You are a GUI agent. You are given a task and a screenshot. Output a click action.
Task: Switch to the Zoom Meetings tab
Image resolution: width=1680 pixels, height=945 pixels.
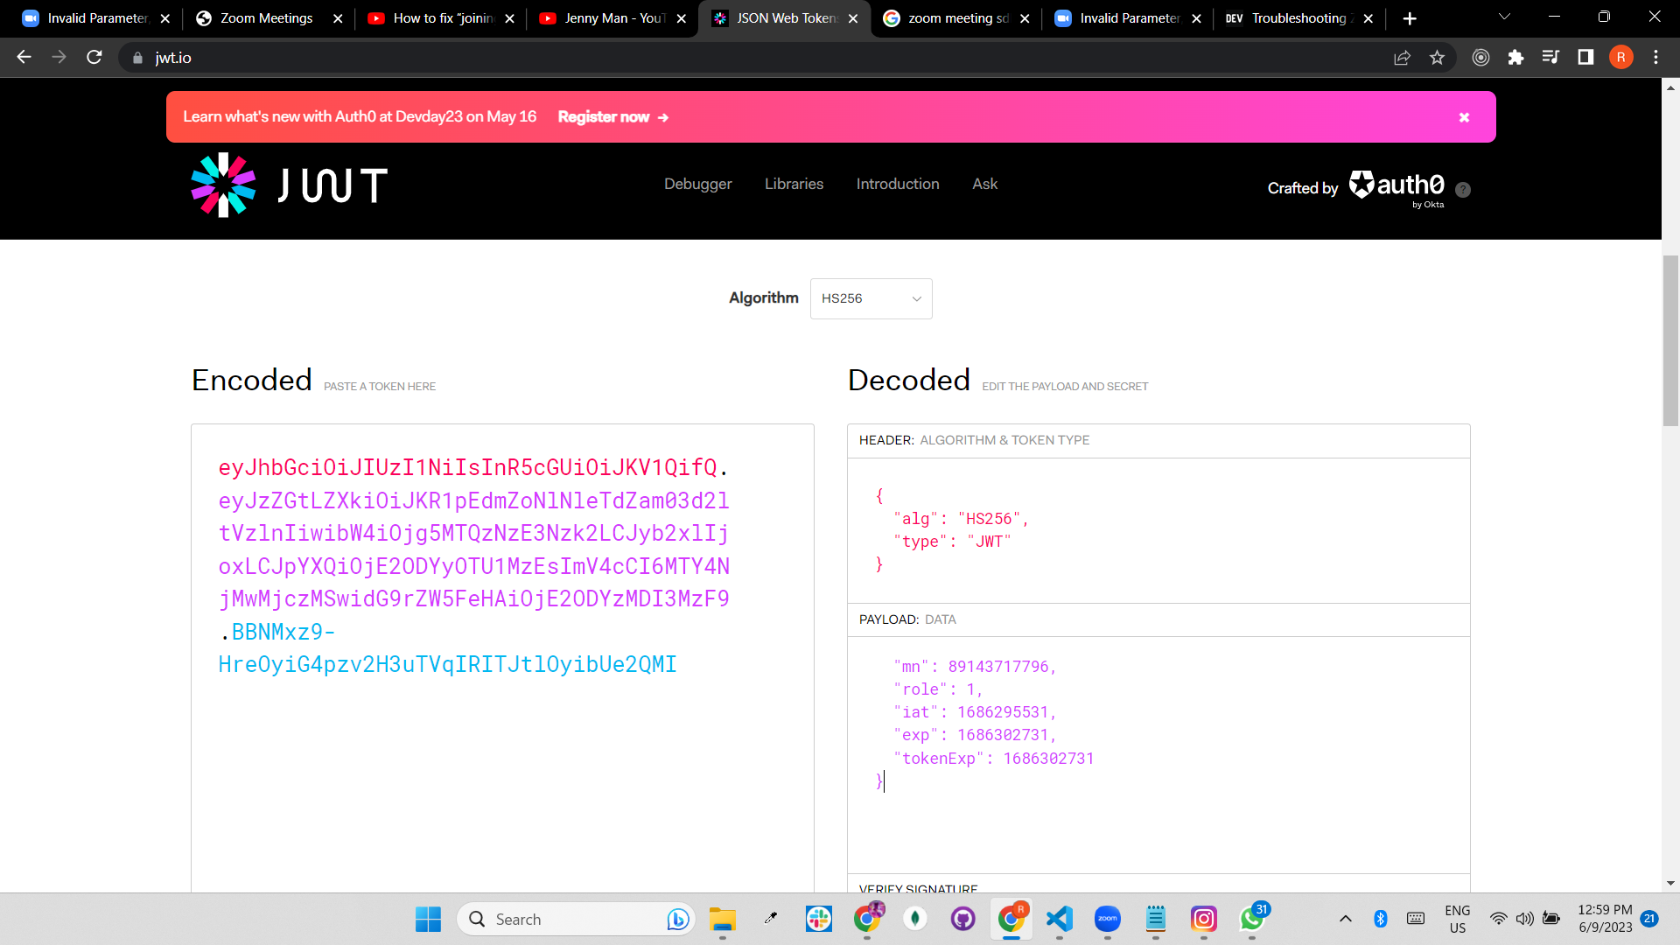266,18
